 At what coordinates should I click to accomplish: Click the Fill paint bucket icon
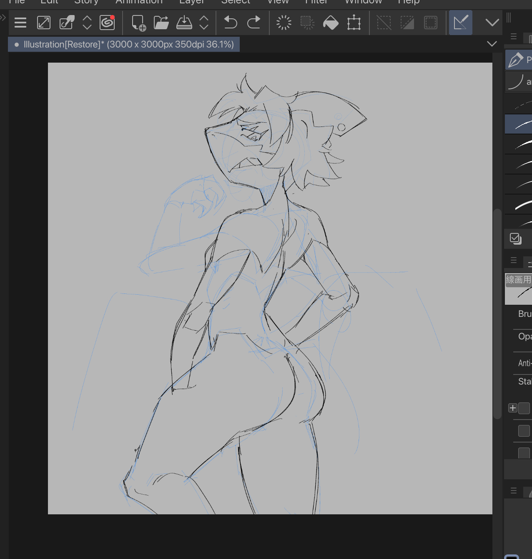(x=331, y=23)
